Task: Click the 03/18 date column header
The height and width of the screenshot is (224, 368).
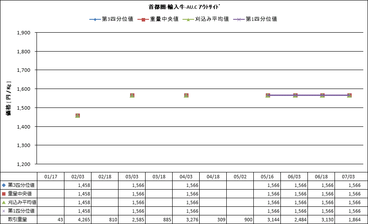Action: pos(159,177)
